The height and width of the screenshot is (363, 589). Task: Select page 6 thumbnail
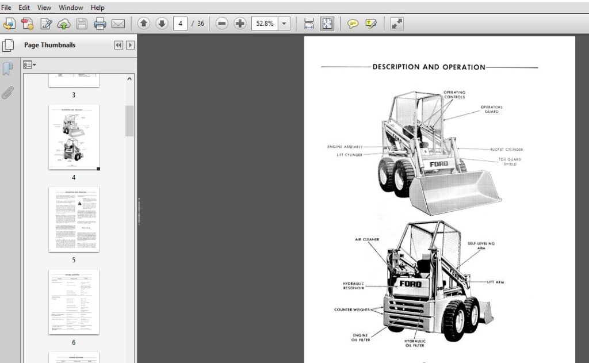(74, 302)
